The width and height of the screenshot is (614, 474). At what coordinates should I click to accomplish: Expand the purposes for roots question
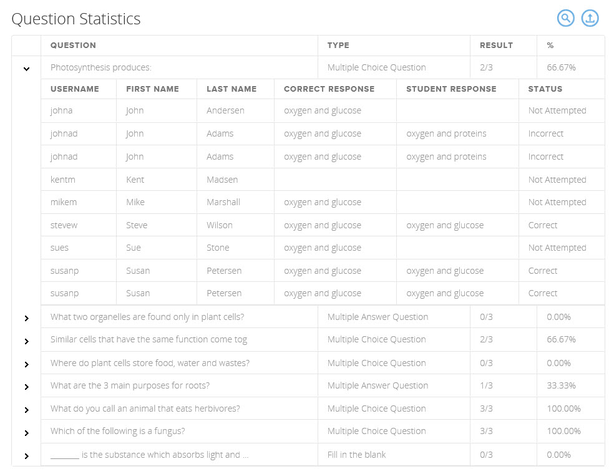tap(26, 387)
